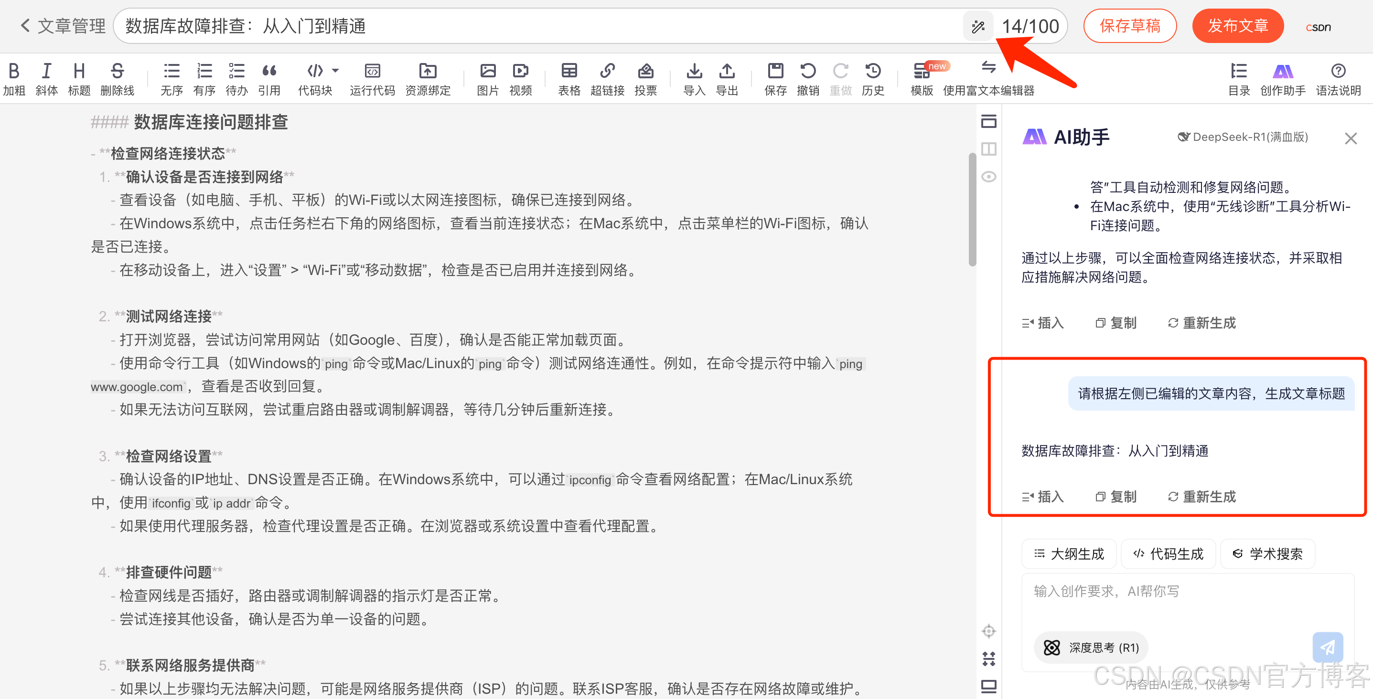Select the 学术搜索 tab

point(1267,554)
